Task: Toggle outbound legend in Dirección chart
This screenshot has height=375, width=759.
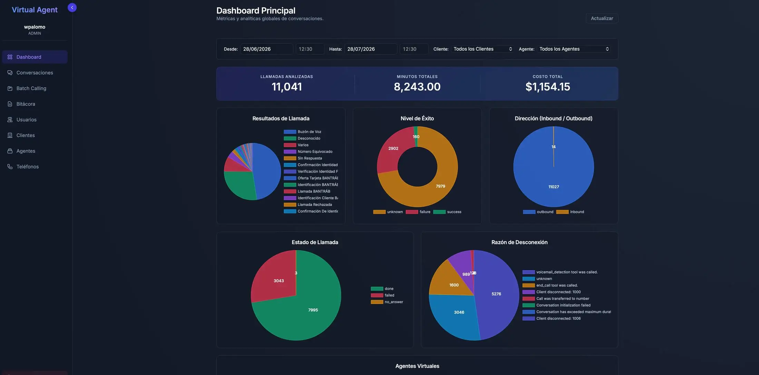Action: pyautogui.click(x=538, y=212)
